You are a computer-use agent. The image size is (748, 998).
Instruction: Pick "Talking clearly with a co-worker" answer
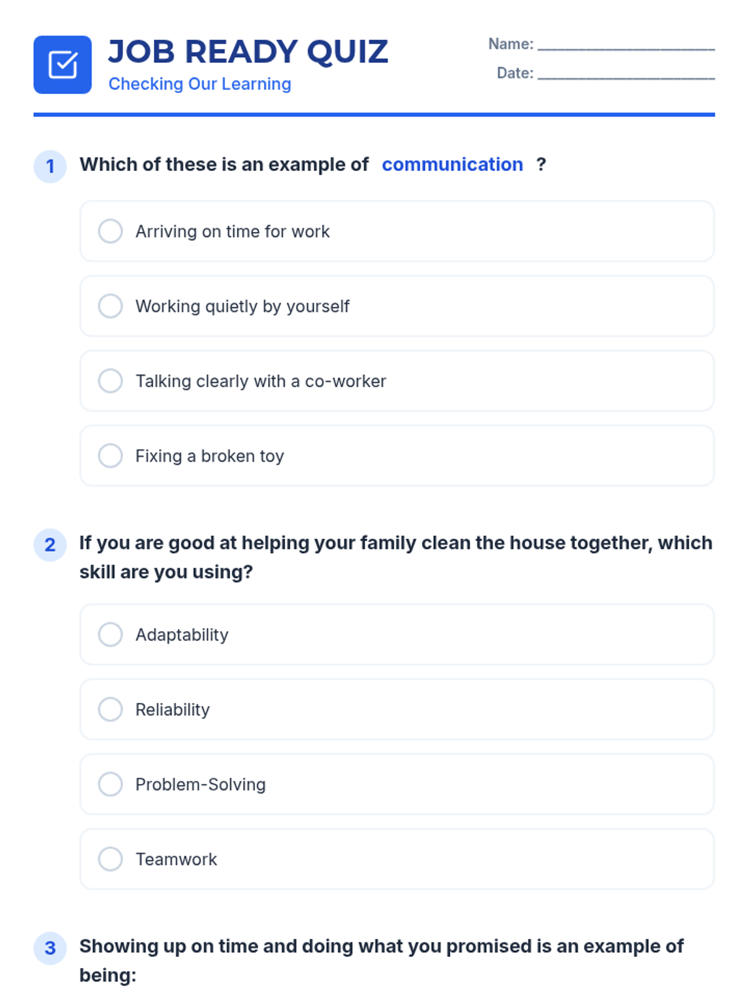[110, 381]
